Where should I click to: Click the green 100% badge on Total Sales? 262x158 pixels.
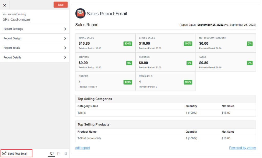[128, 44]
